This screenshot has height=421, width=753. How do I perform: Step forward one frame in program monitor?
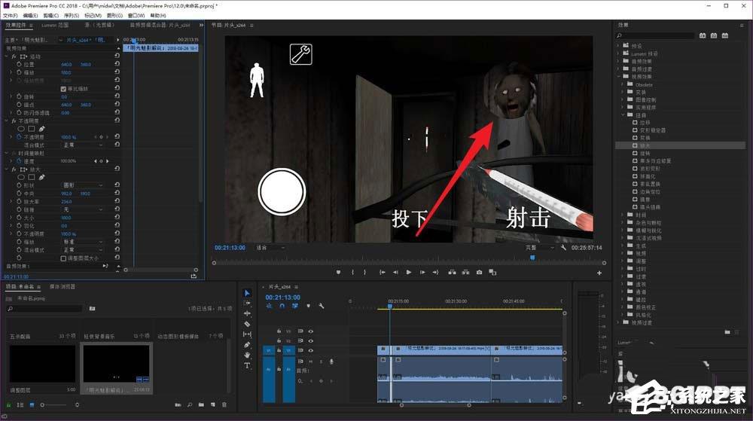click(422, 272)
